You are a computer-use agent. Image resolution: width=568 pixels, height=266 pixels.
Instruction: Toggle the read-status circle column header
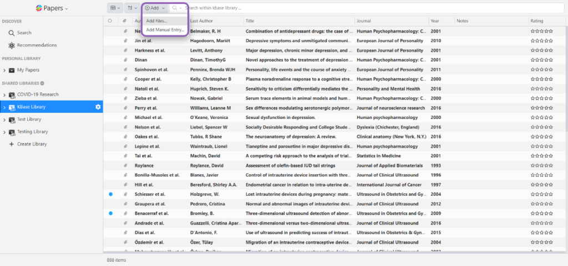pos(110,21)
